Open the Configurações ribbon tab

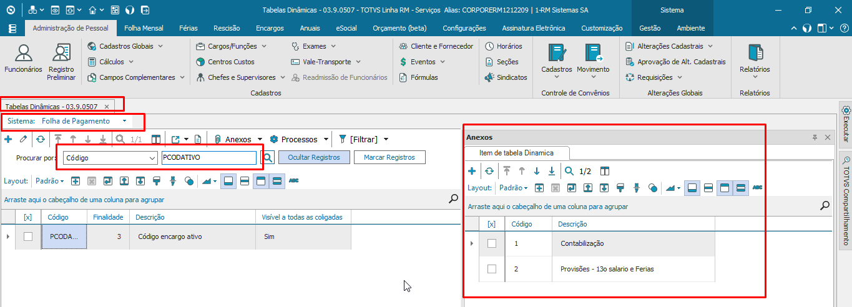point(464,28)
